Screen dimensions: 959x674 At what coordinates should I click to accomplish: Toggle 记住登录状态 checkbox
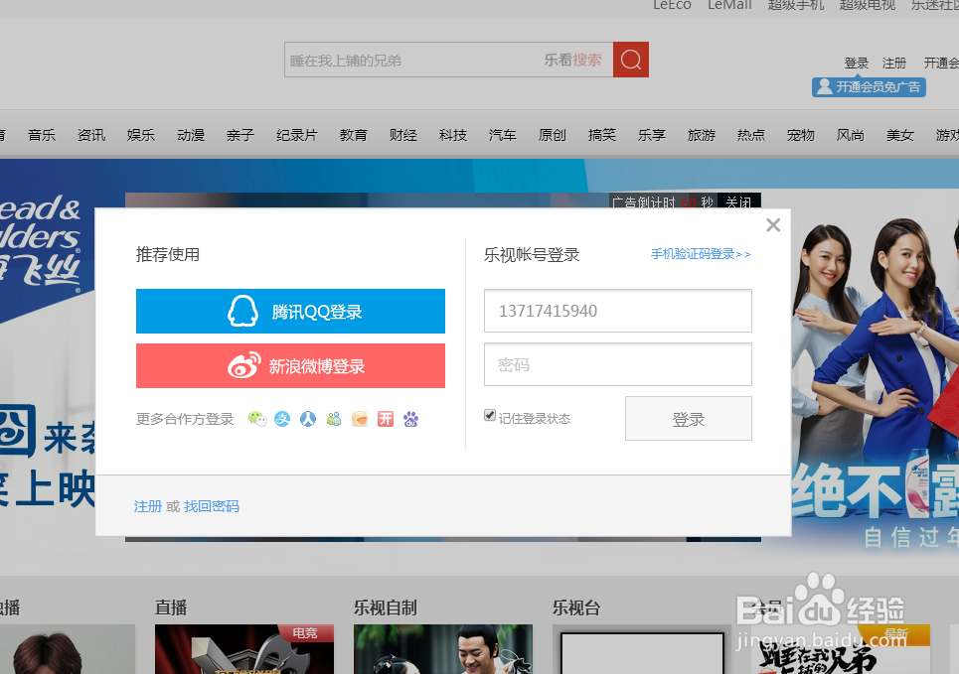pos(490,416)
